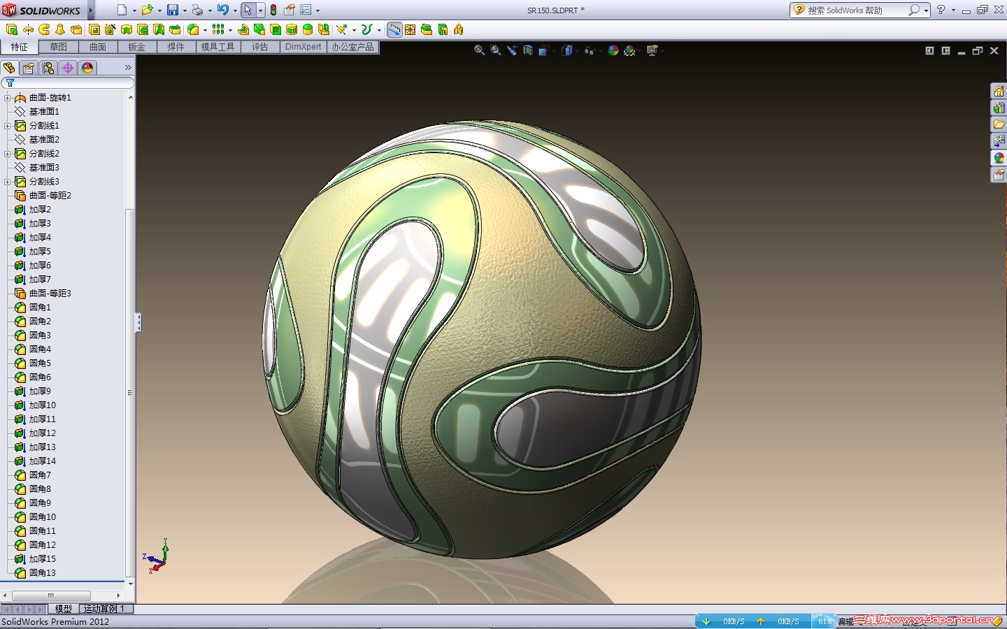Click the search magnifier button in help box
The image size is (1007, 629).
(x=914, y=10)
